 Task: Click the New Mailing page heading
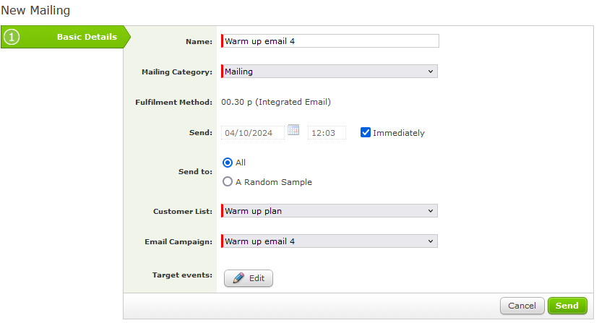pyautogui.click(x=35, y=11)
